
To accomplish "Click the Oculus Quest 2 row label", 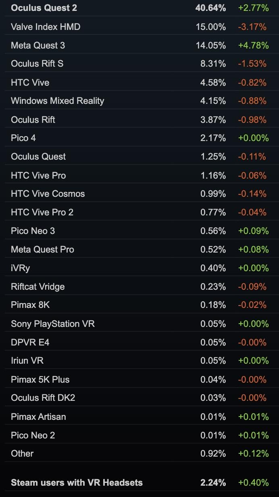I will (x=44, y=8).
